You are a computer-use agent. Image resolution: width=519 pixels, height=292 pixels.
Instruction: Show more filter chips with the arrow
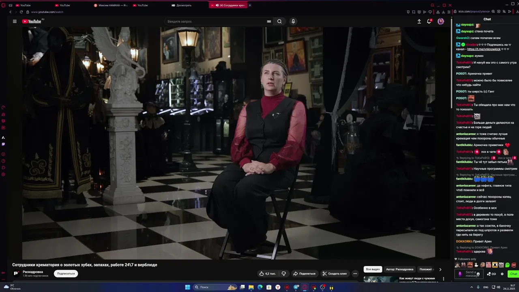pos(440,269)
